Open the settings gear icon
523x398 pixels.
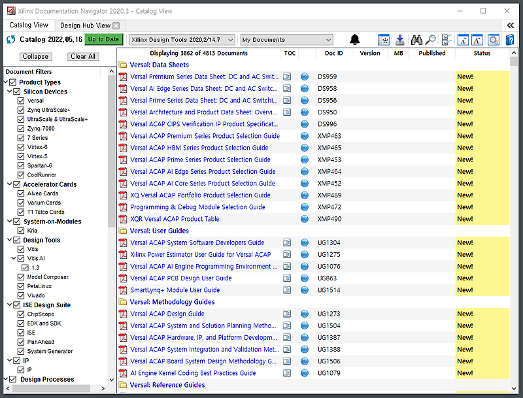(x=492, y=40)
